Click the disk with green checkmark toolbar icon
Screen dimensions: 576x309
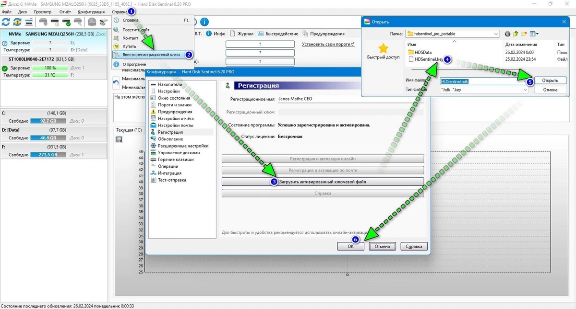coord(67,22)
